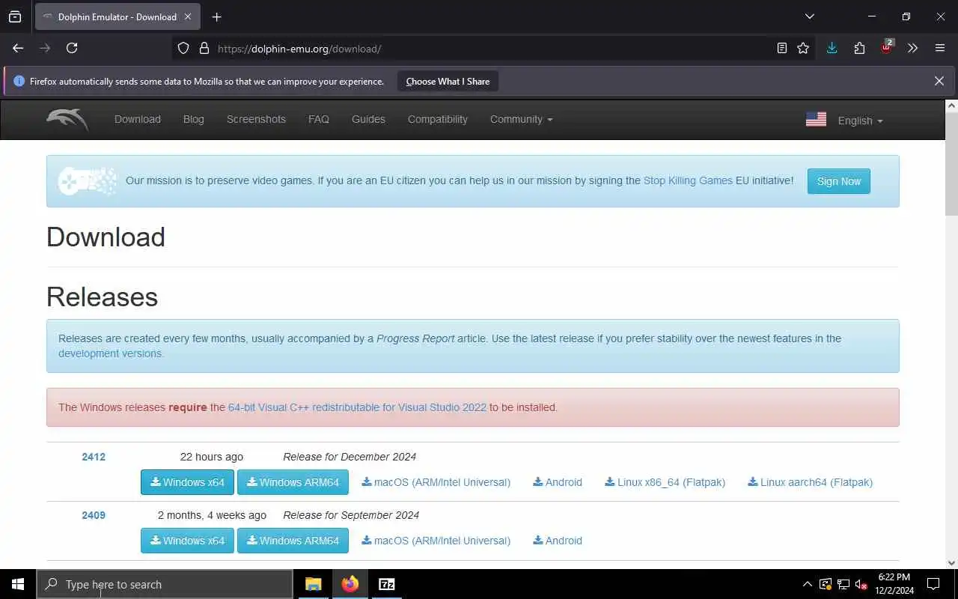The height and width of the screenshot is (599, 958).
Task: Toggle reader view icon in address bar
Action: point(781,48)
